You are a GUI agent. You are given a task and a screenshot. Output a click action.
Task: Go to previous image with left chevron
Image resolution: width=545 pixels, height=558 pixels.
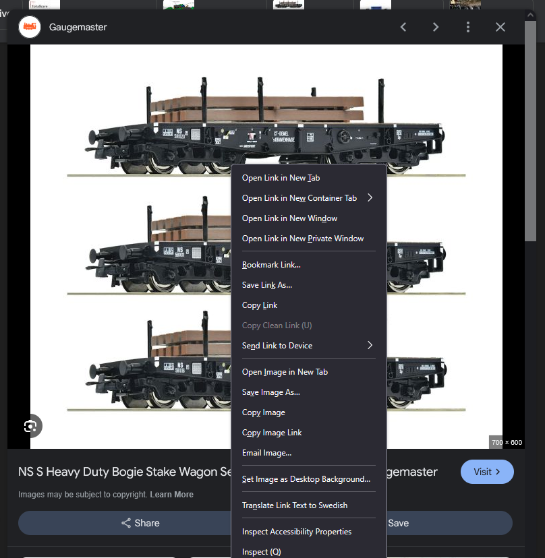pos(403,27)
